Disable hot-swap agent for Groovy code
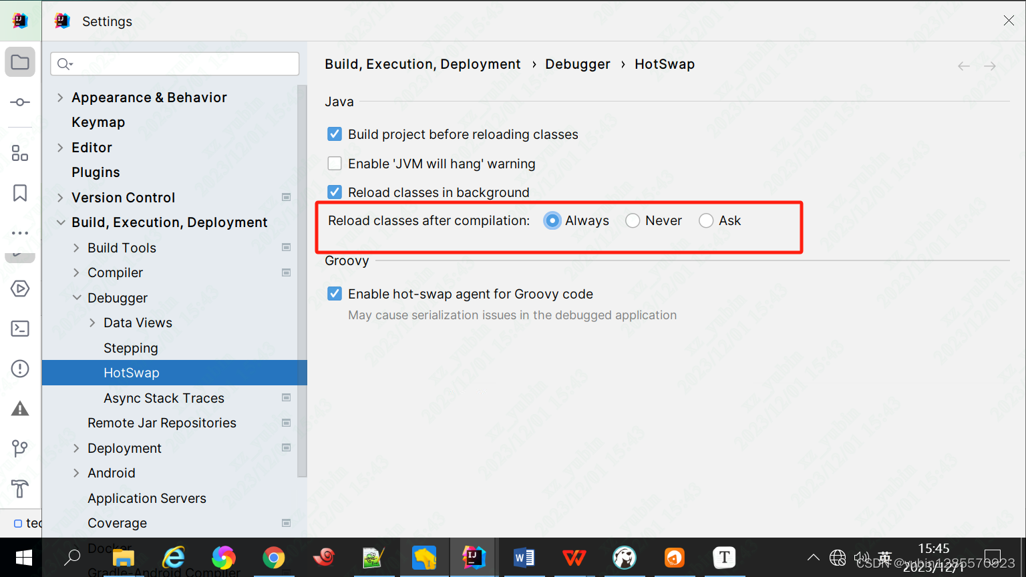 click(x=334, y=293)
